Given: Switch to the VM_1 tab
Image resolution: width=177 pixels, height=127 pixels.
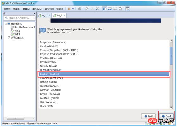Looking at the screenshot, I should tap(44, 15).
